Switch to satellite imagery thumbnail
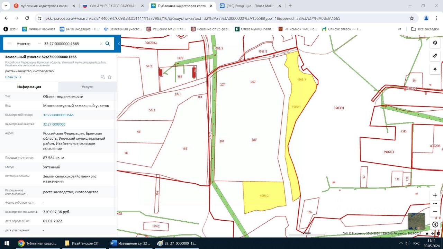 pyautogui.click(x=416, y=222)
